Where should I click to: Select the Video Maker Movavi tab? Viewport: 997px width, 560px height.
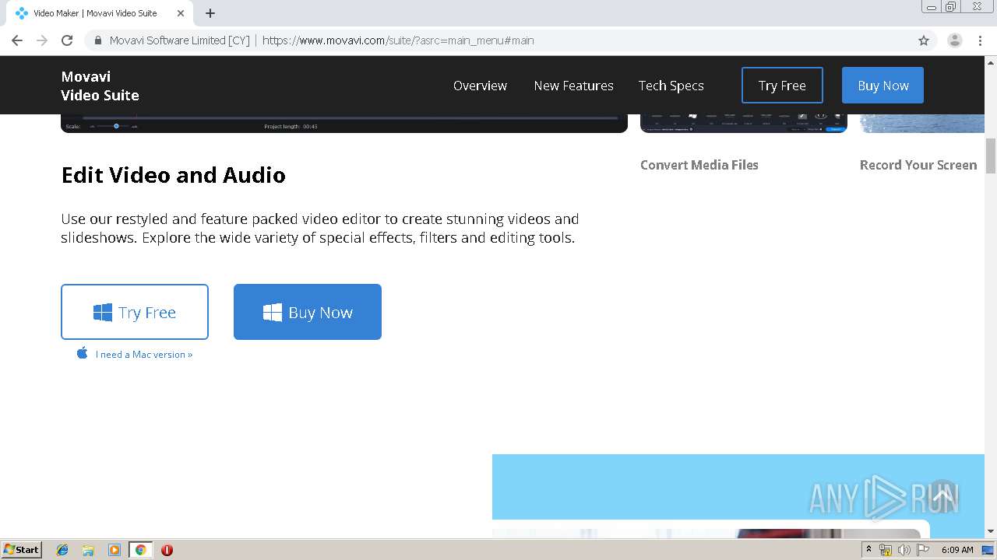pyautogui.click(x=98, y=13)
